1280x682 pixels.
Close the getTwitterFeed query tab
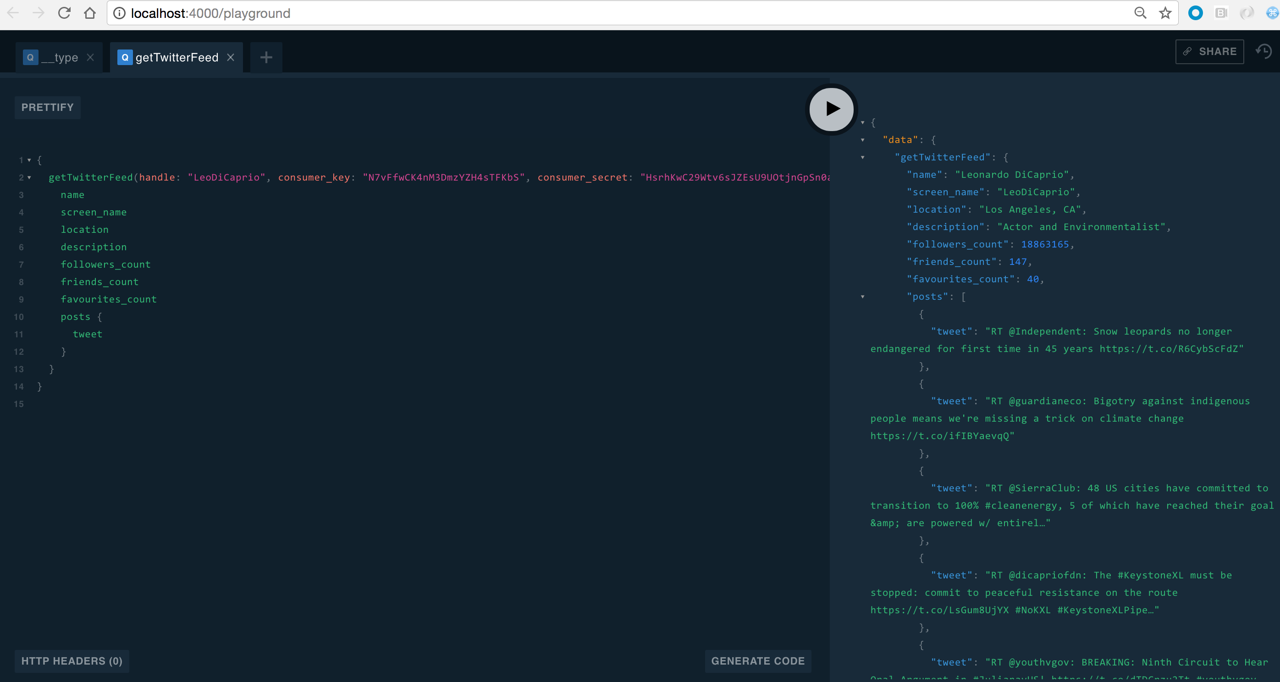click(x=231, y=57)
